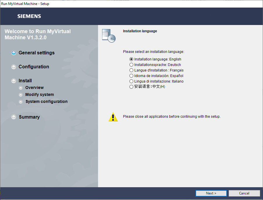The height and width of the screenshot is (200, 263).
Task: Select Italiano installation language
Action: point(131,81)
